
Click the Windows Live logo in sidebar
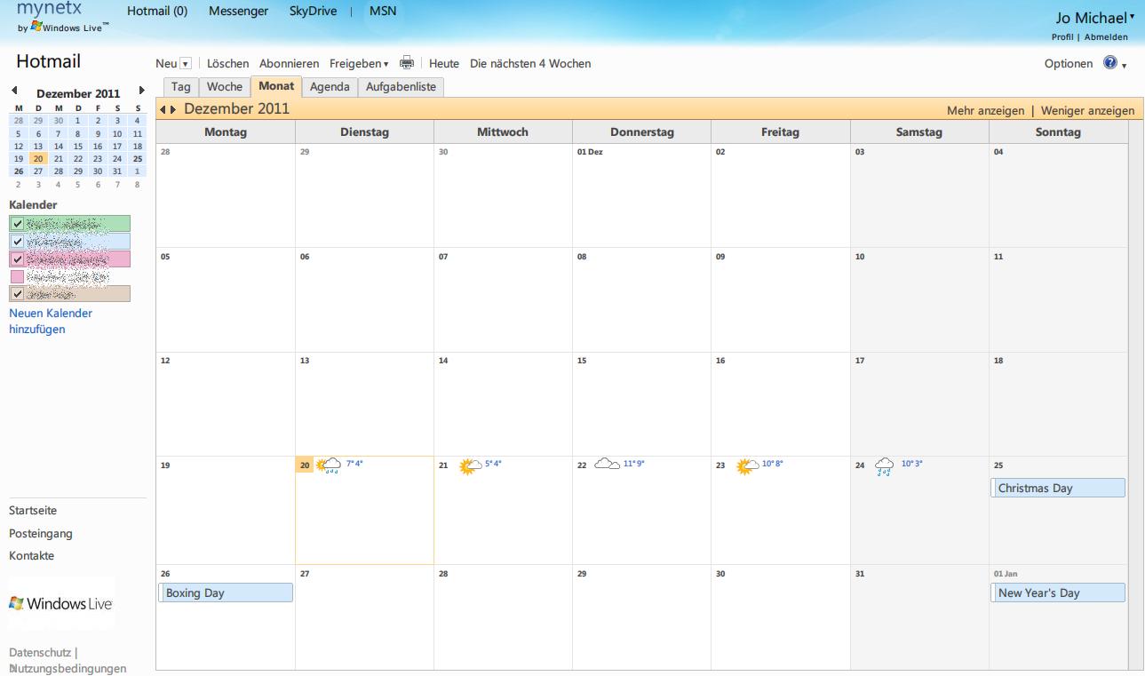tap(61, 604)
